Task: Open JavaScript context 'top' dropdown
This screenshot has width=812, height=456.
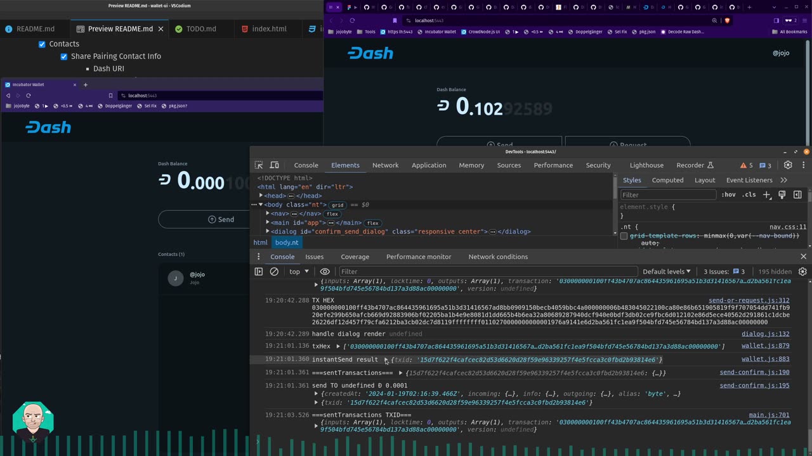Action: pyautogui.click(x=299, y=272)
